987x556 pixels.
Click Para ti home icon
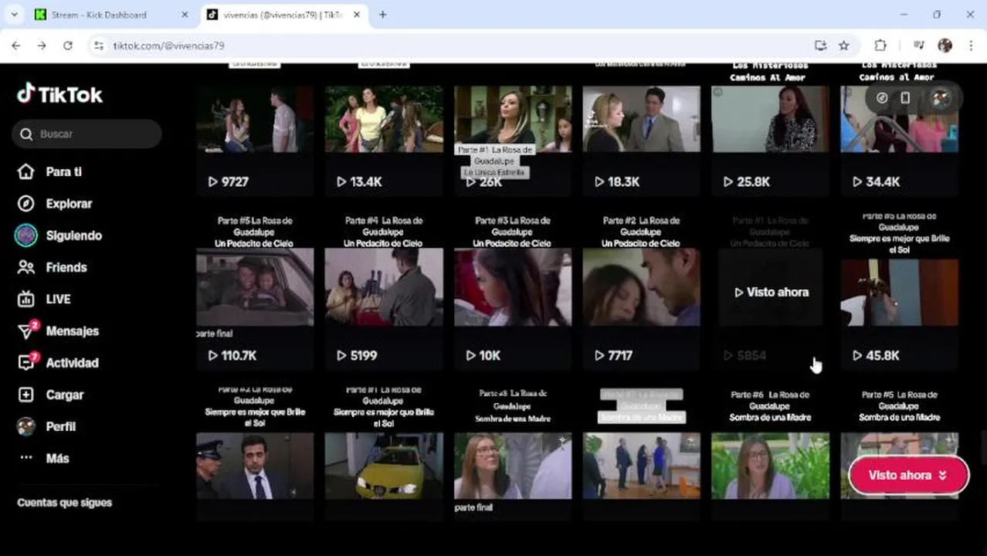(x=26, y=171)
